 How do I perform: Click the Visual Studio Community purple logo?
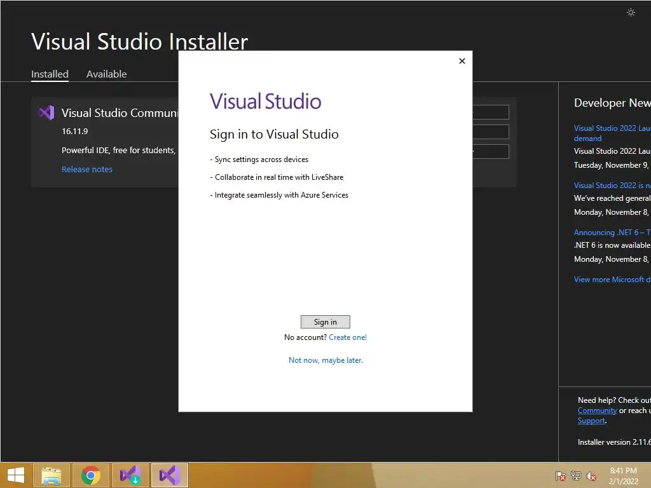pos(46,112)
